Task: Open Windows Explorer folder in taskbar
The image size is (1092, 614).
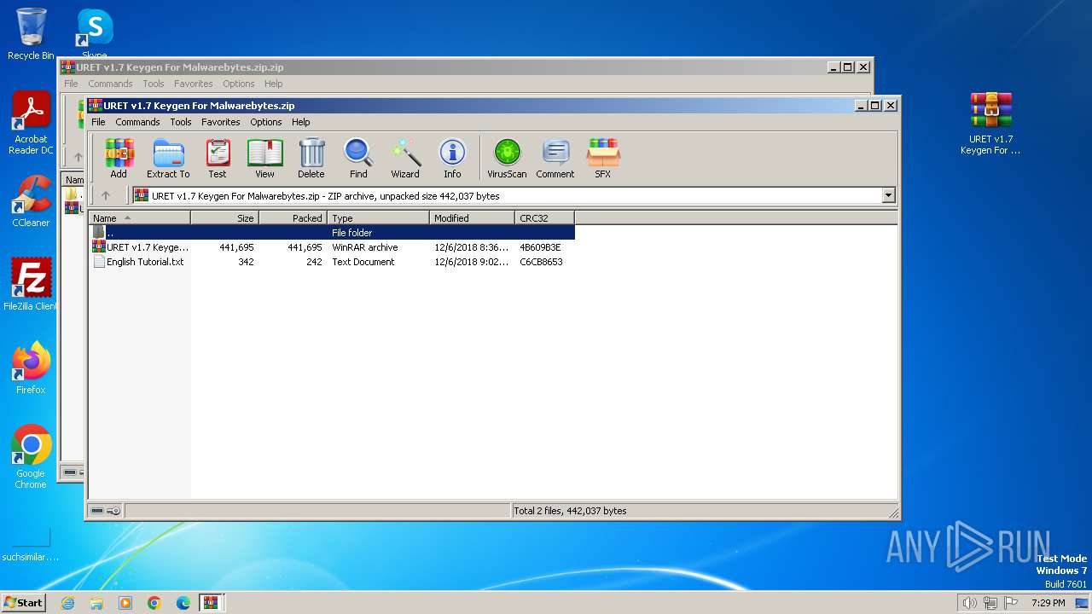Action: [x=96, y=603]
